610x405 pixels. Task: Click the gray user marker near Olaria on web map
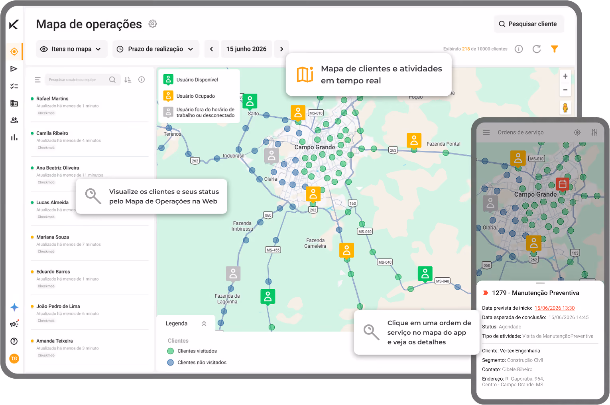(x=272, y=156)
